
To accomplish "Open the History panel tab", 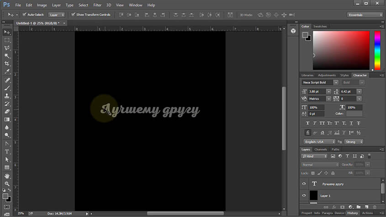I will pos(353,213).
